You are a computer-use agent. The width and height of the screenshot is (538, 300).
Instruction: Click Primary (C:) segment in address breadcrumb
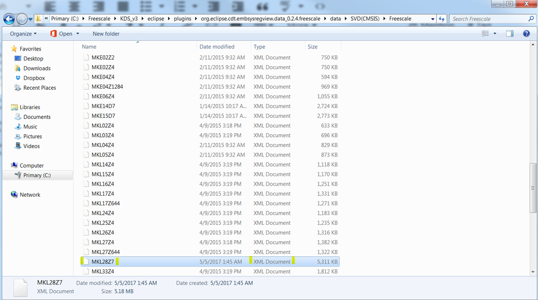[65, 18]
